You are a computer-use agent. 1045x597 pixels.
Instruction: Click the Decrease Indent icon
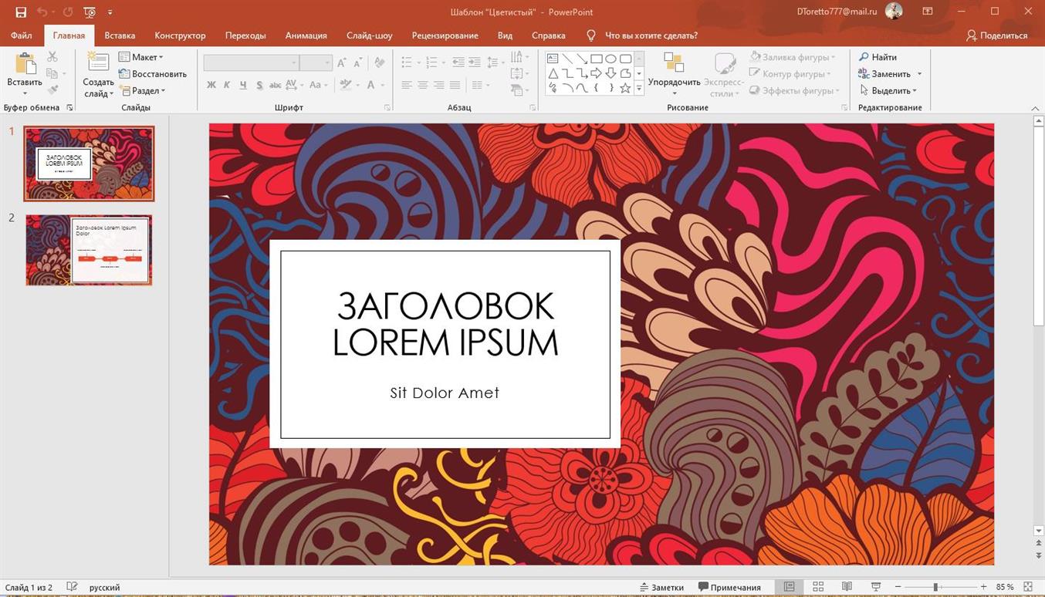pos(458,62)
